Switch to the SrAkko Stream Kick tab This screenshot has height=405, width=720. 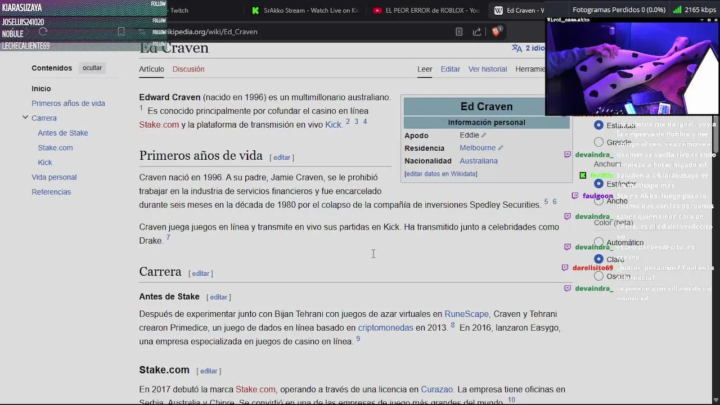click(305, 10)
